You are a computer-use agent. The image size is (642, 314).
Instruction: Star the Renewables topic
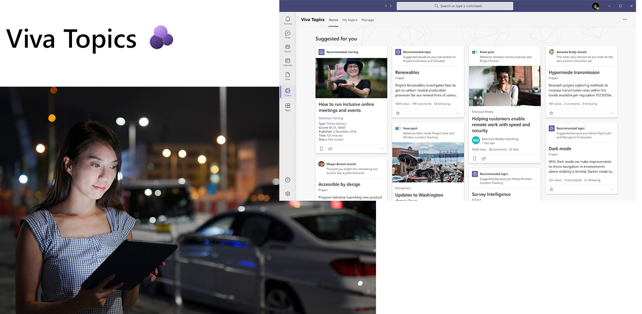tap(398, 113)
